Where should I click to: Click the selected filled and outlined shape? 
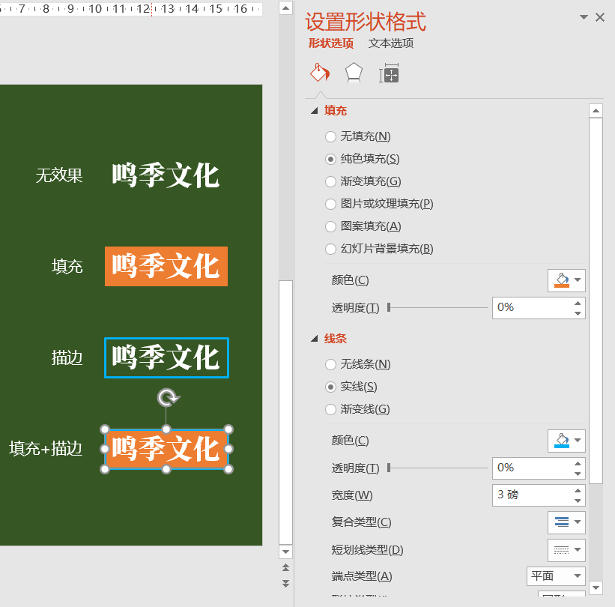pos(166,449)
